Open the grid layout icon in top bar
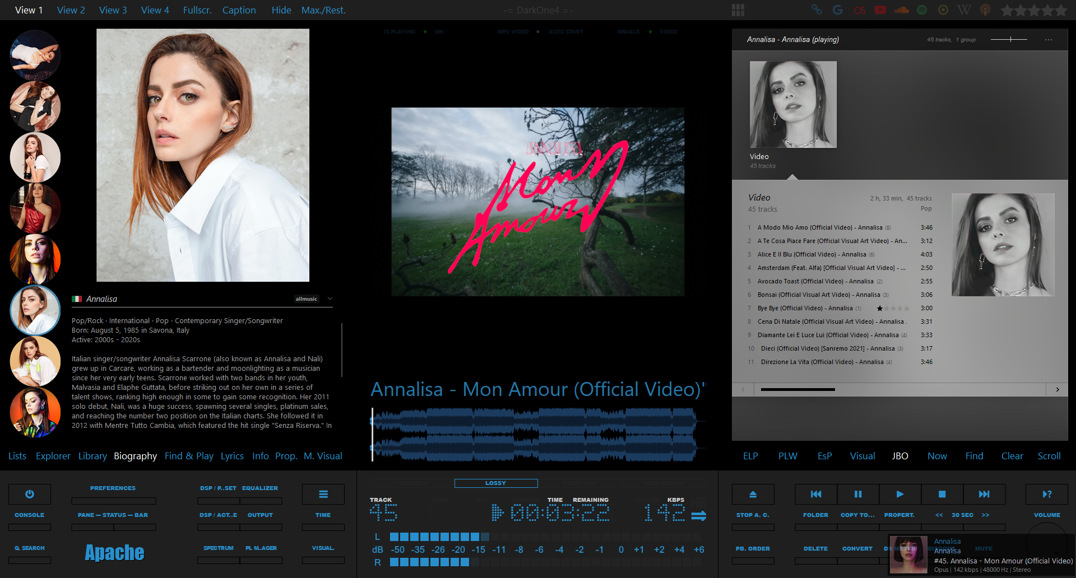This screenshot has height=578, width=1076. coord(738,10)
